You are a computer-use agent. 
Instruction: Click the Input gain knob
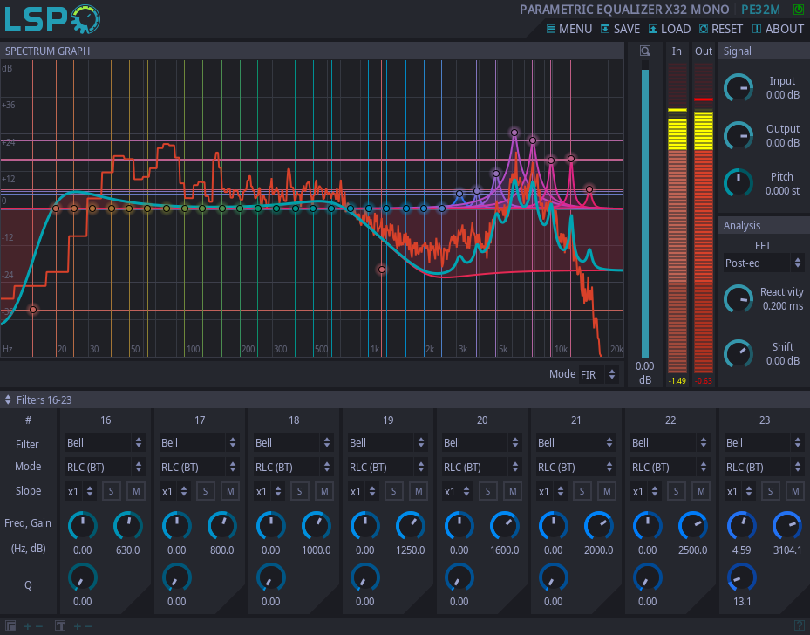click(739, 88)
